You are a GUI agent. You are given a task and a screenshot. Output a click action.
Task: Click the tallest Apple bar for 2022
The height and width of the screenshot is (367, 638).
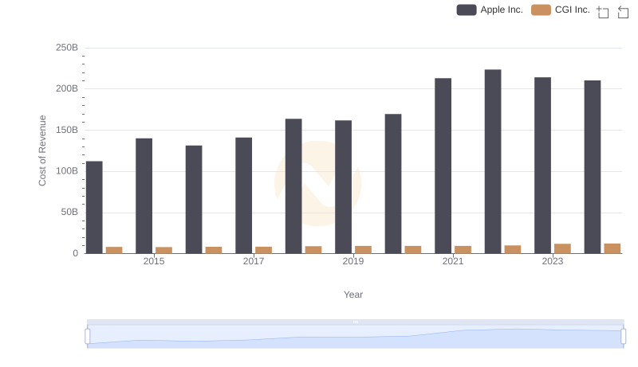(493, 162)
